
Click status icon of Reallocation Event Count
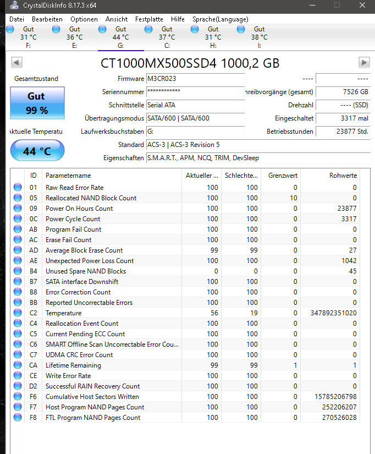click(x=18, y=323)
